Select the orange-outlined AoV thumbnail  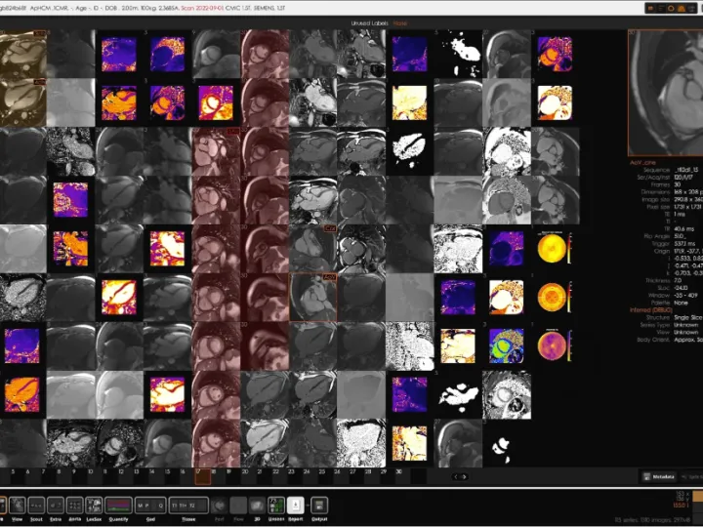(x=313, y=298)
